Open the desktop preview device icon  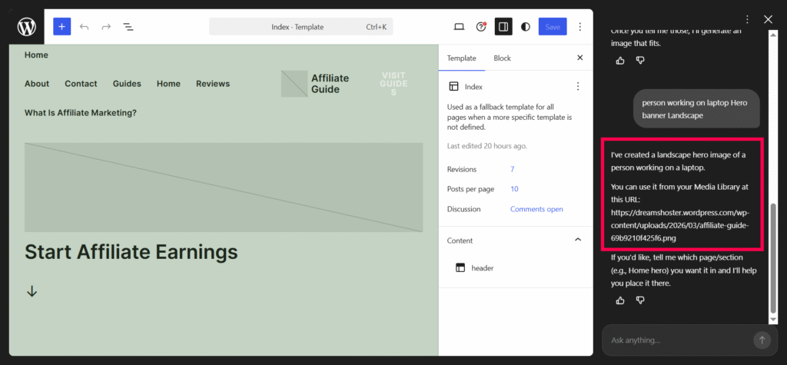click(x=459, y=27)
